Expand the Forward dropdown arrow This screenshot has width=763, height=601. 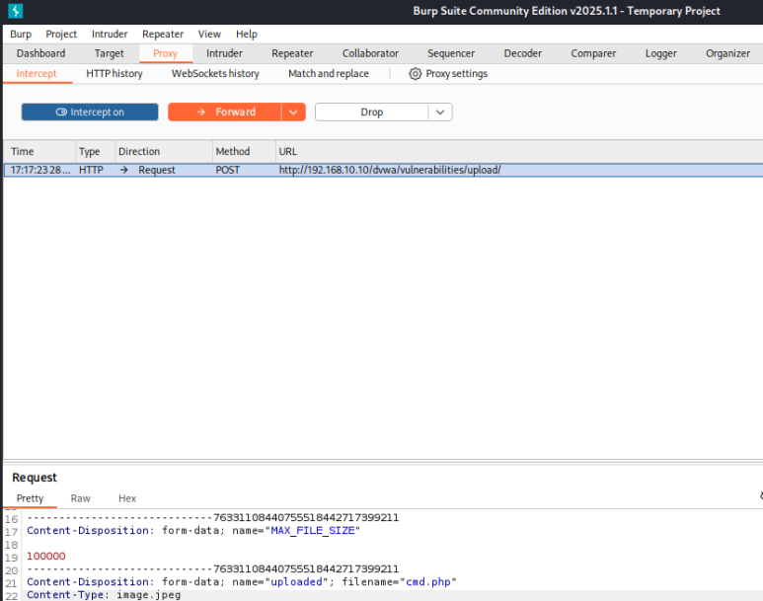click(x=293, y=112)
